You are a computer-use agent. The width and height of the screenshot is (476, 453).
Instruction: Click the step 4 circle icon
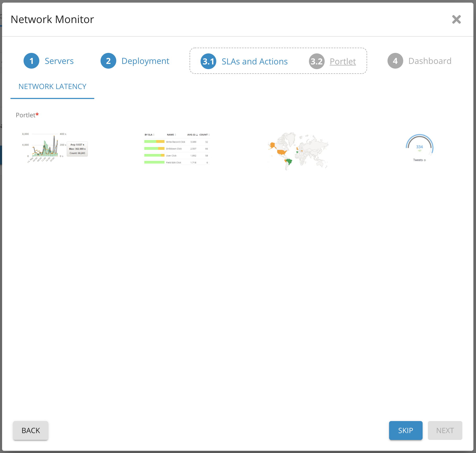(x=395, y=61)
